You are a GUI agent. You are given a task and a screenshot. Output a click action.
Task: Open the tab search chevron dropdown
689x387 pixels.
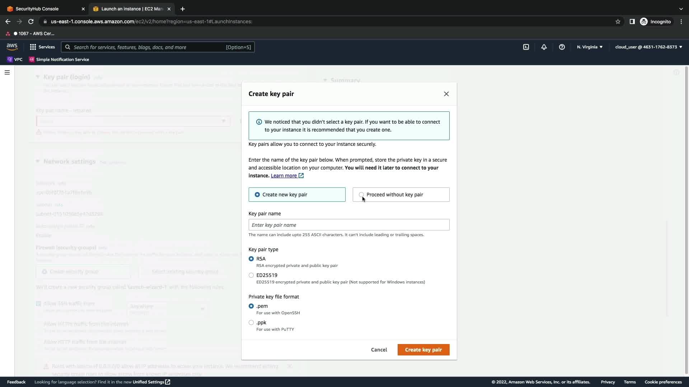(x=681, y=9)
